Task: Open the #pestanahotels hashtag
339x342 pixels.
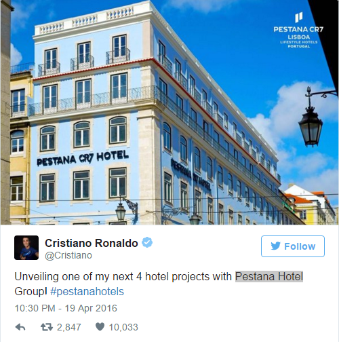Action: click(x=87, y=291)
